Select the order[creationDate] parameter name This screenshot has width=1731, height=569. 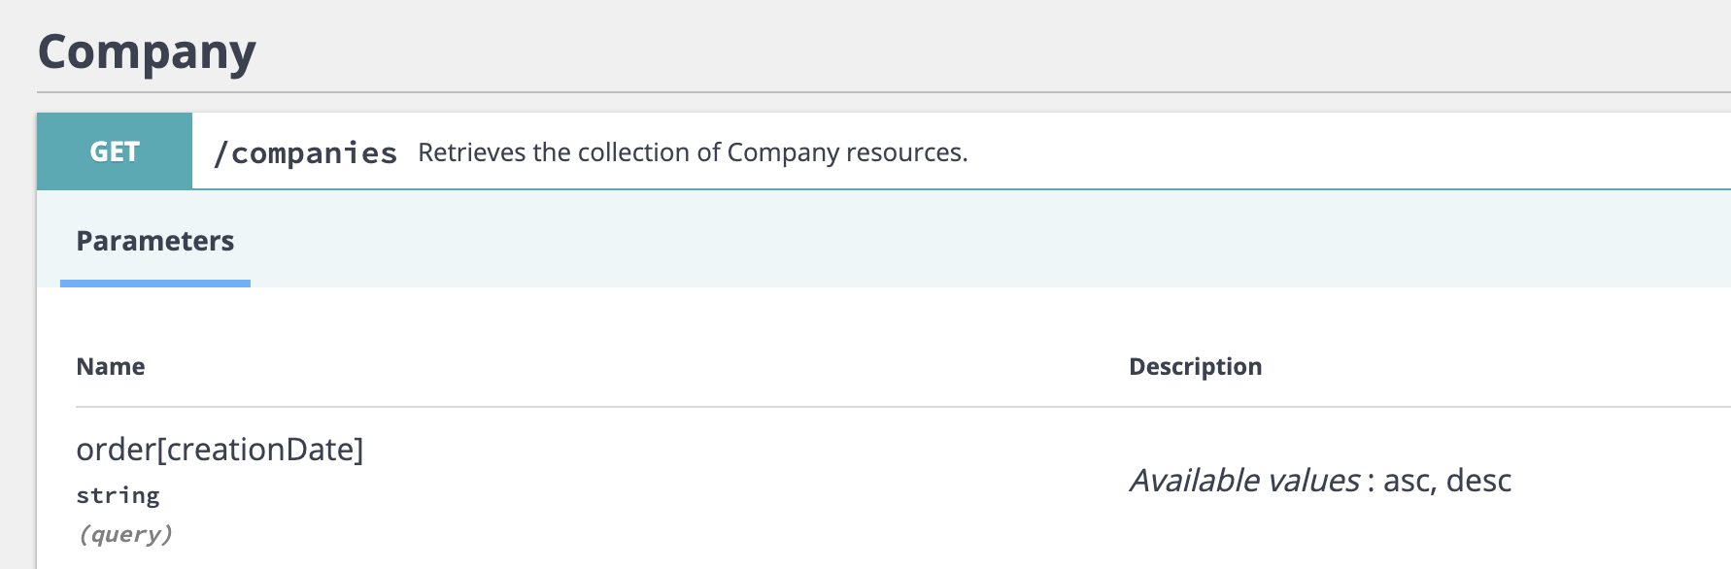pos(220,450)
